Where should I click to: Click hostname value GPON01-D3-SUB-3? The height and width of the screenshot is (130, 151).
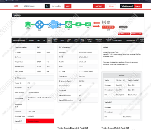[x=85, y=52]
